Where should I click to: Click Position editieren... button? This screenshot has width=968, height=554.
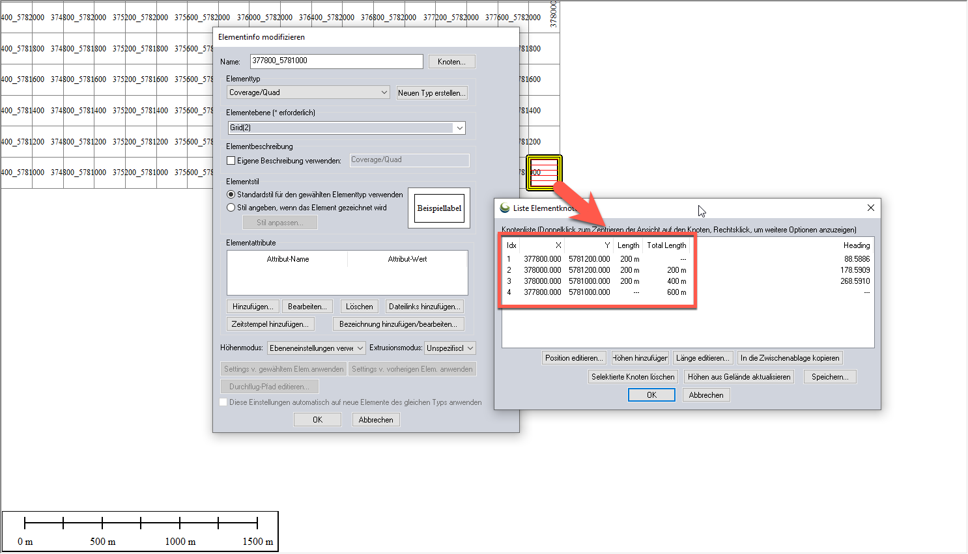(x=574, y=358)
